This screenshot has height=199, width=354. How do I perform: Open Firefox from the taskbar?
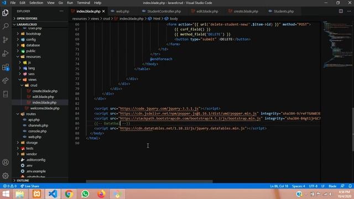(x=101, y=194)
